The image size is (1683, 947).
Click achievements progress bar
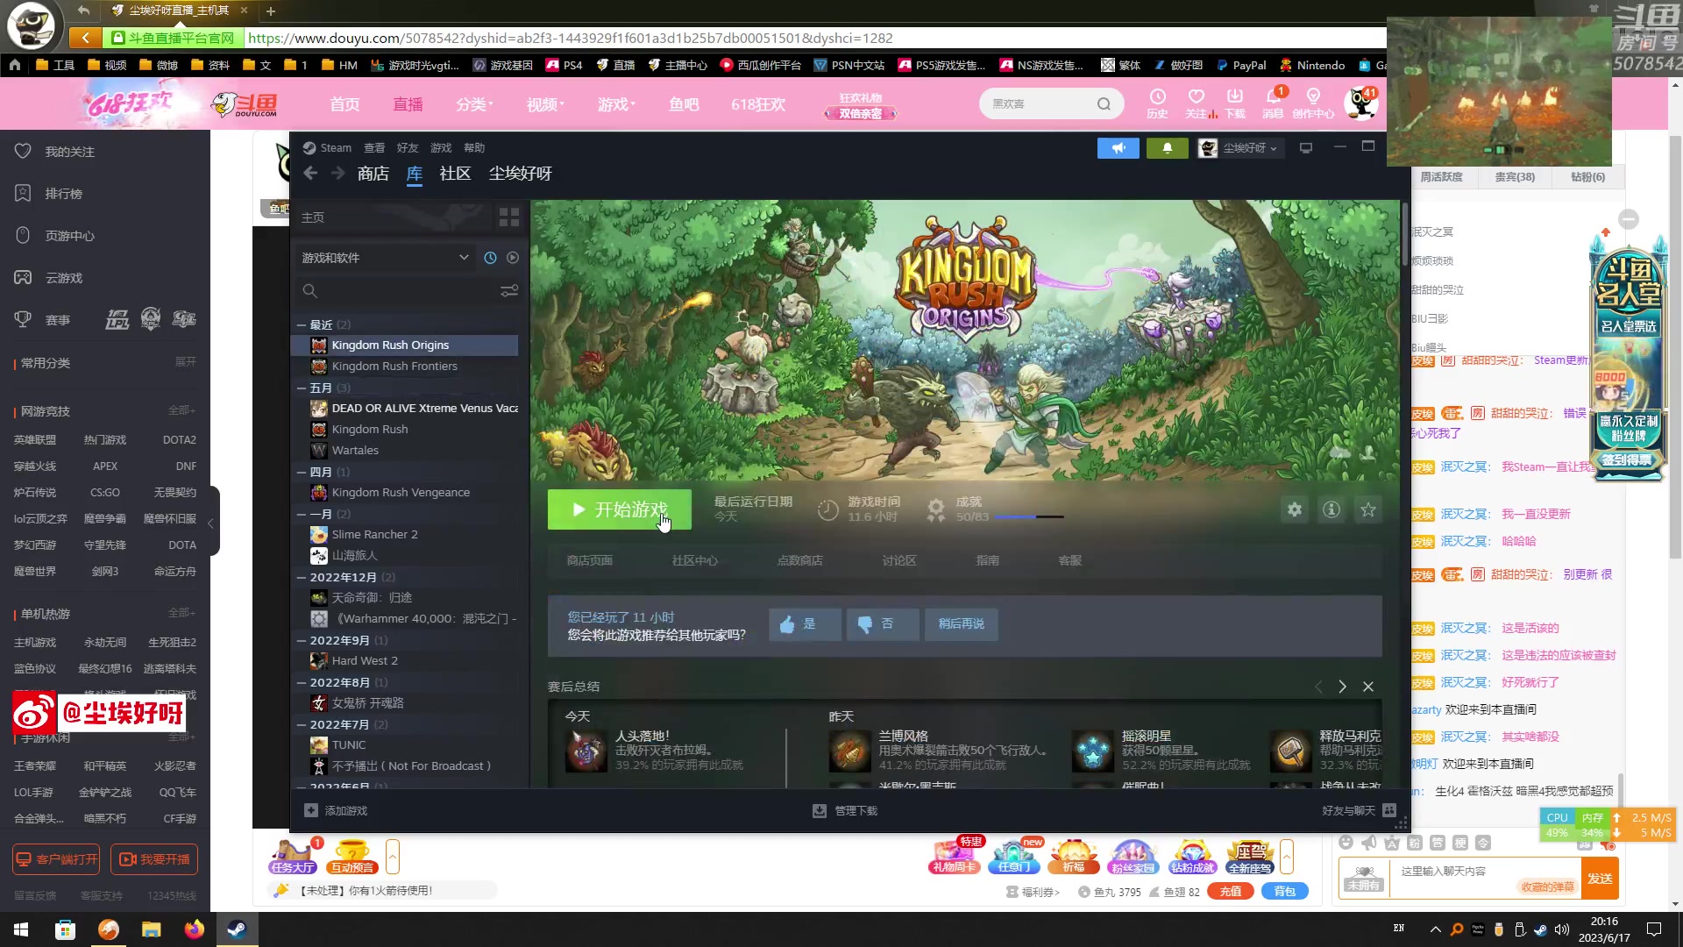(1029, 517)
